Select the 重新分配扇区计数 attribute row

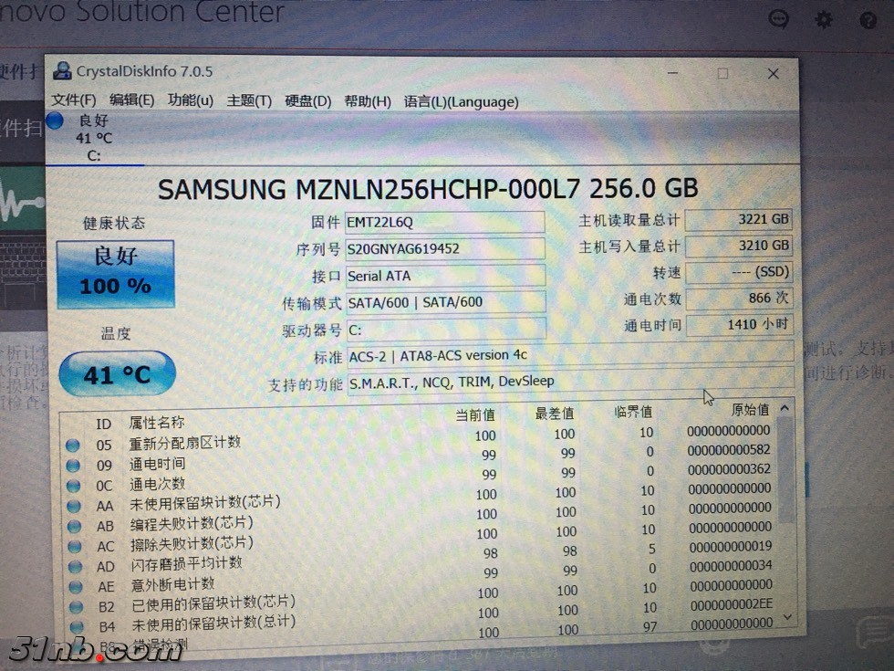(421, 440)
